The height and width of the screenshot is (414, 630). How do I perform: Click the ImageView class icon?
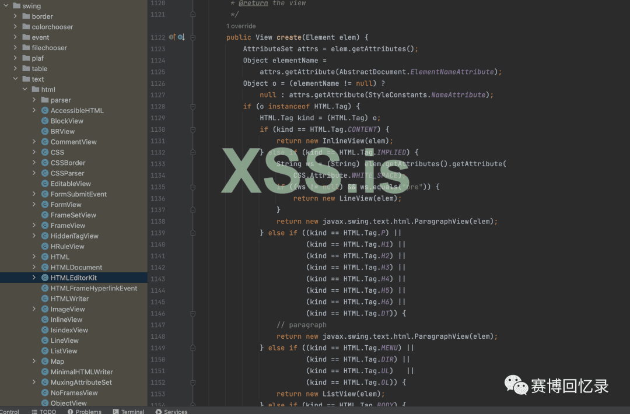[45, 309]
